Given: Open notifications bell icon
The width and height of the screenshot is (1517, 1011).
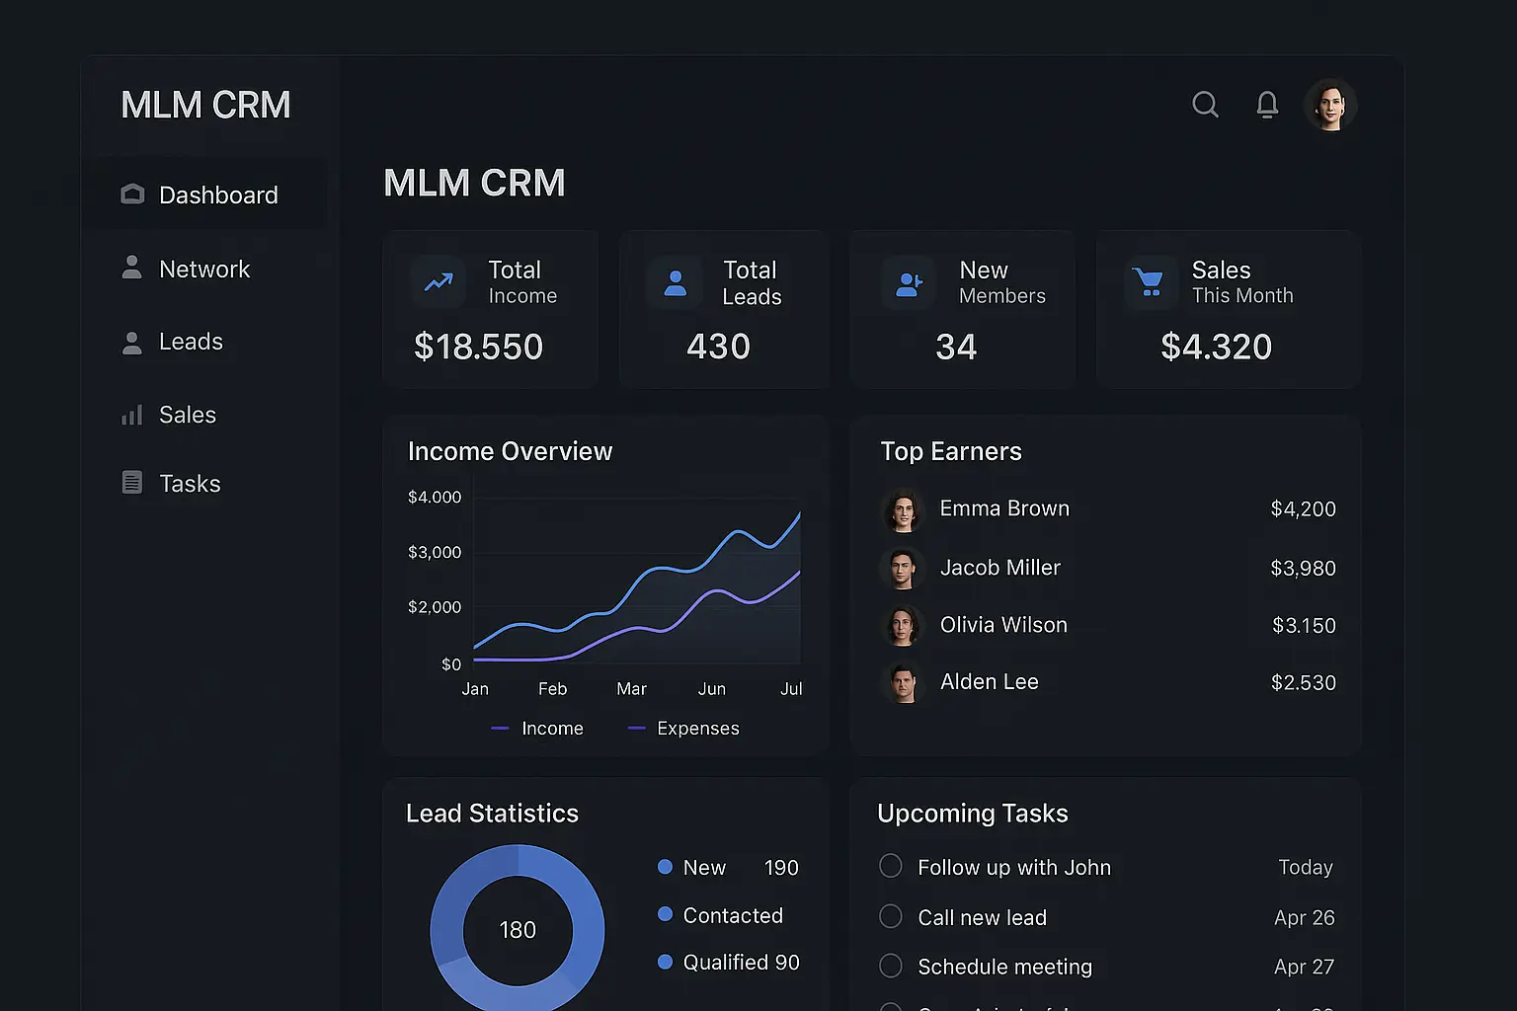Looking at the screenshot, I should point(1267,105).
